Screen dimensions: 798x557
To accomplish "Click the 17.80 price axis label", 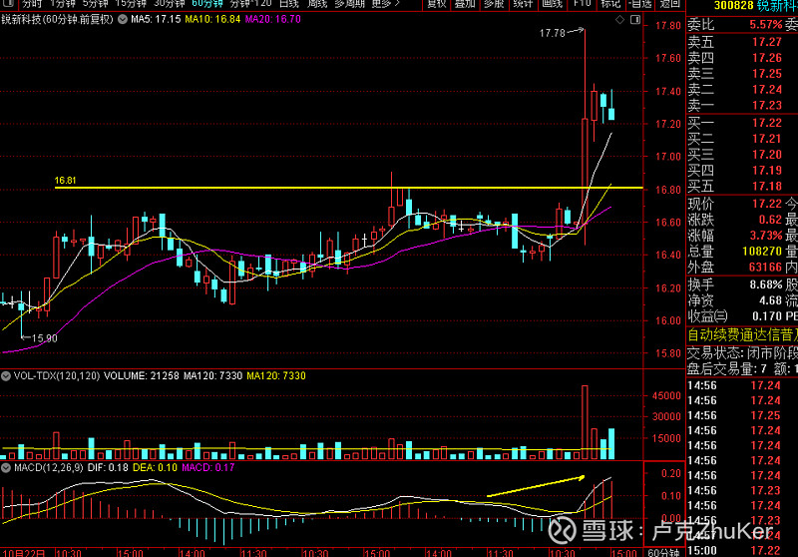I will click(667, 26).
